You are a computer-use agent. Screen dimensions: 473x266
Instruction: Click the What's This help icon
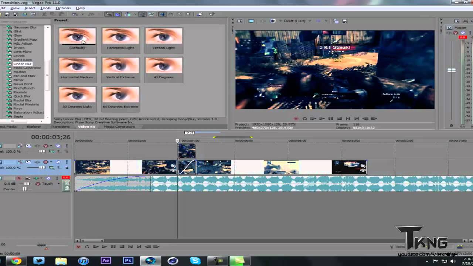click(212, 14)
